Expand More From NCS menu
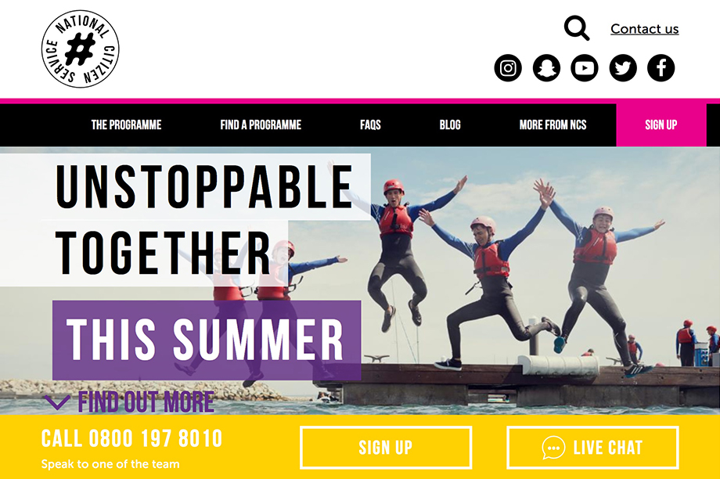The height and width of the screenshot is (479, 720). tap(553, 125)
